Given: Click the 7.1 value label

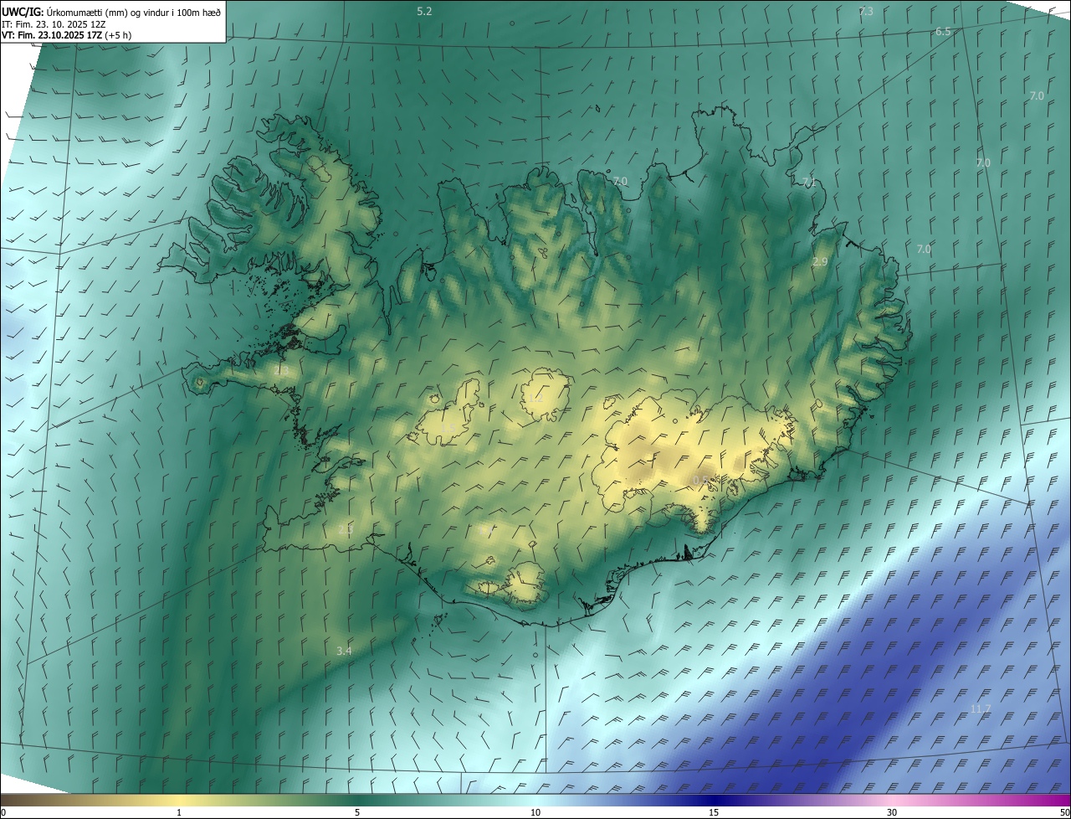Looking at the screenshot, I should click(808, 183).
